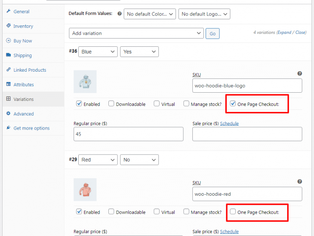Open the Add variation dropdown
Screen dimensions: 314x236
[136, 33]
